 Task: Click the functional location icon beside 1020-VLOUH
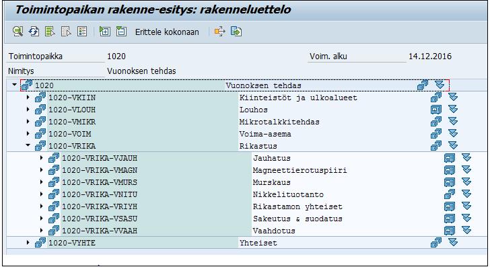click(x=40, y=110)
